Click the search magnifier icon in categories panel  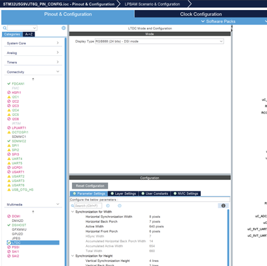5,28
